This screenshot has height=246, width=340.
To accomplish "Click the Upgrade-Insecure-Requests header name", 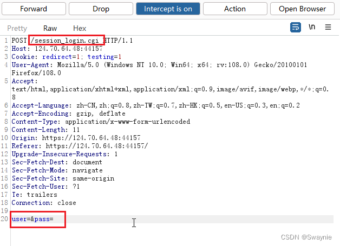I will 59,154.
